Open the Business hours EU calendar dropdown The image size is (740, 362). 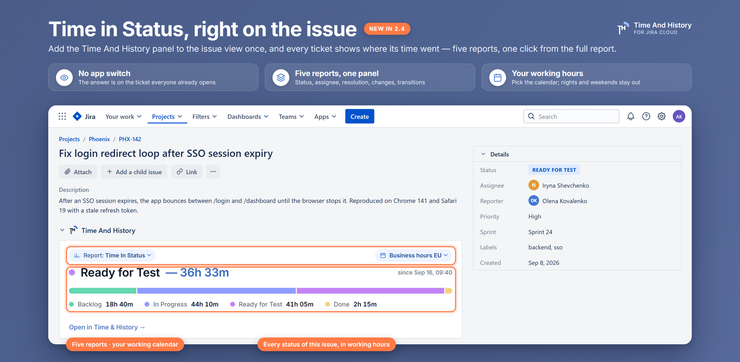pyautogui.click(x=413, y=255)
